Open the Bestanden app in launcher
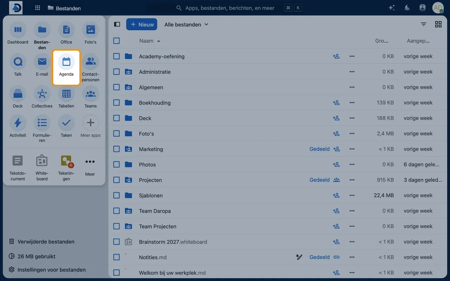 [x=42, y=35]
